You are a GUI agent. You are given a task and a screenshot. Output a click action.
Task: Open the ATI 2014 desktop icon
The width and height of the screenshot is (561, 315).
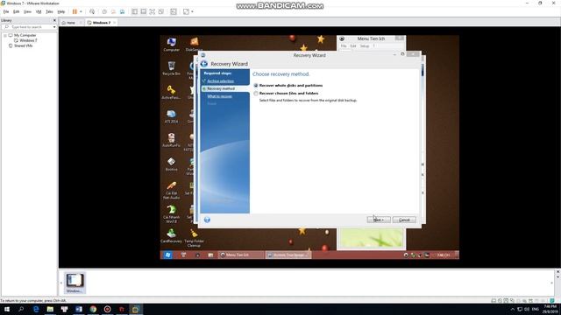coord(172,116)
